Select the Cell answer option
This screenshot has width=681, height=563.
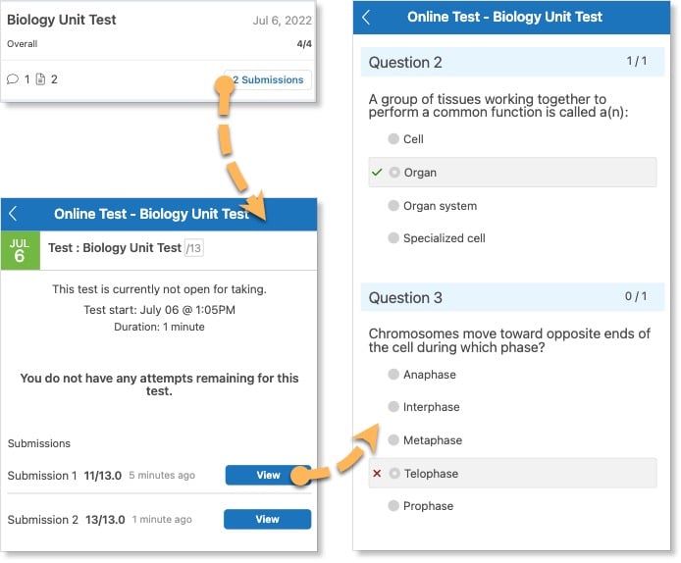393,139
